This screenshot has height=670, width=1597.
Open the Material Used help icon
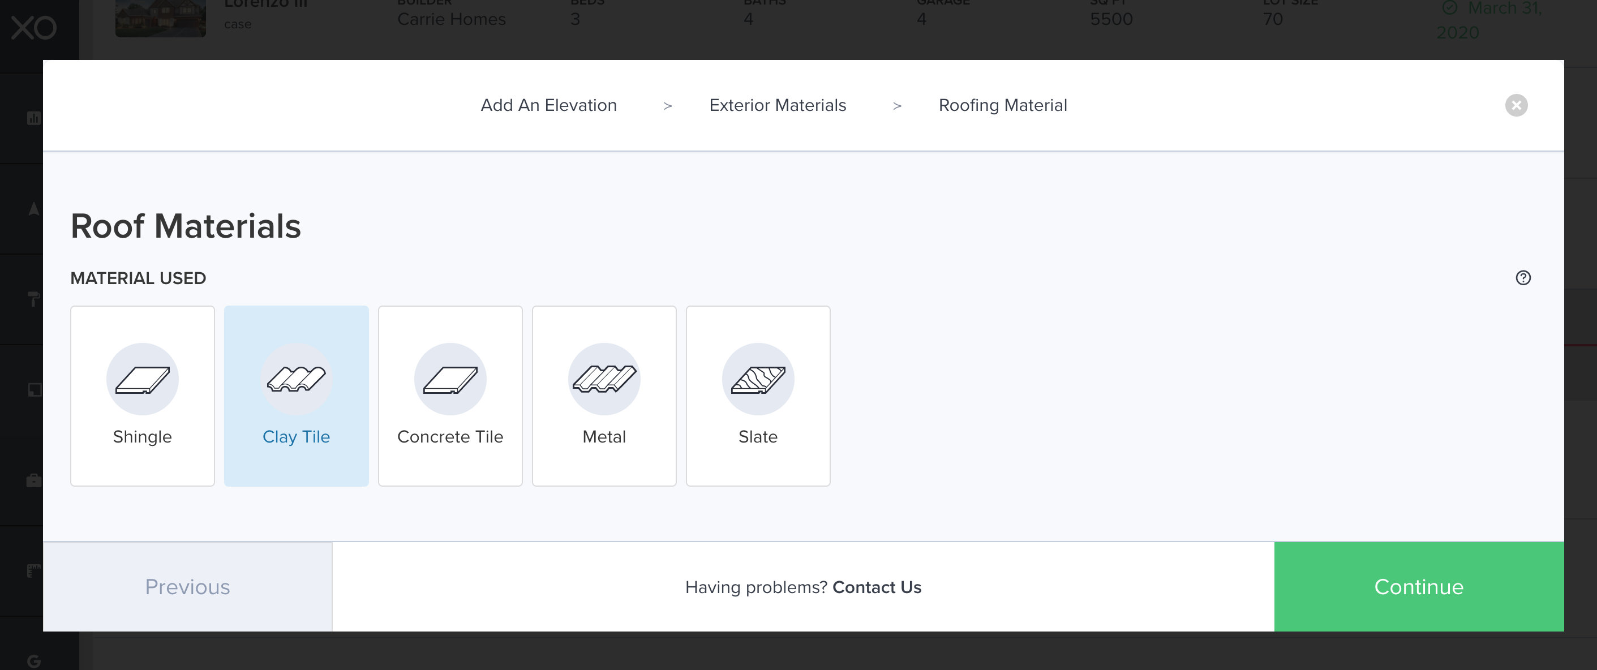pyautogui.click(x=1523, y=278)
